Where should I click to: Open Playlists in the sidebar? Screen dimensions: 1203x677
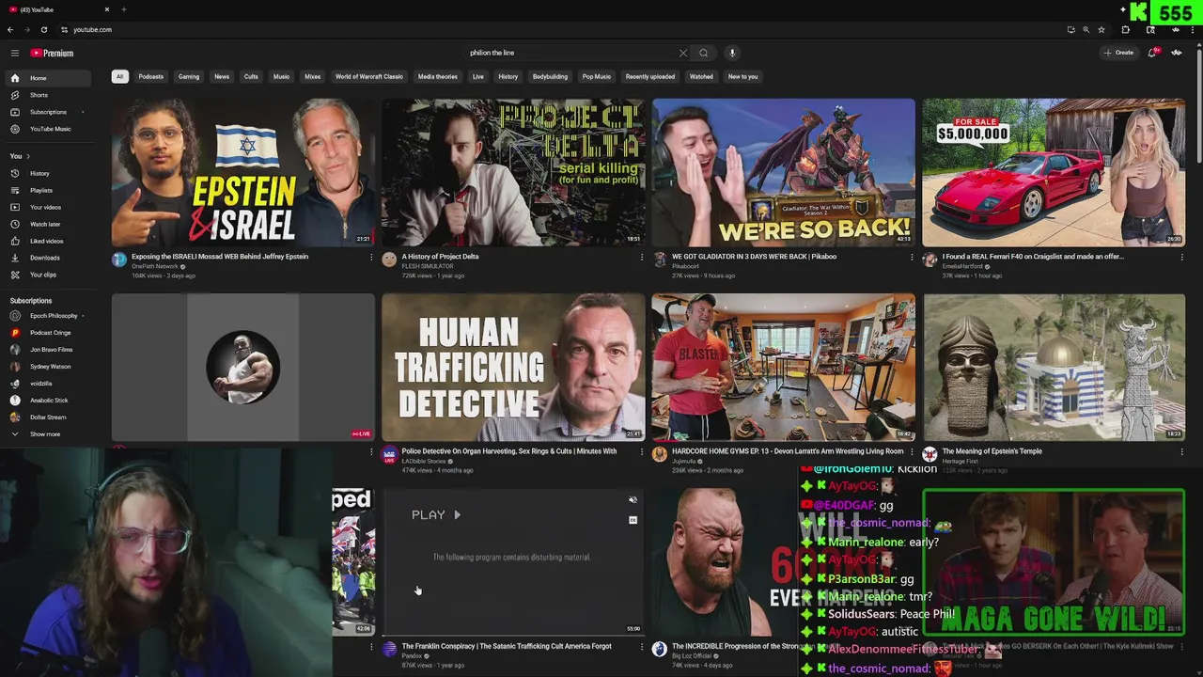[47, 190]
